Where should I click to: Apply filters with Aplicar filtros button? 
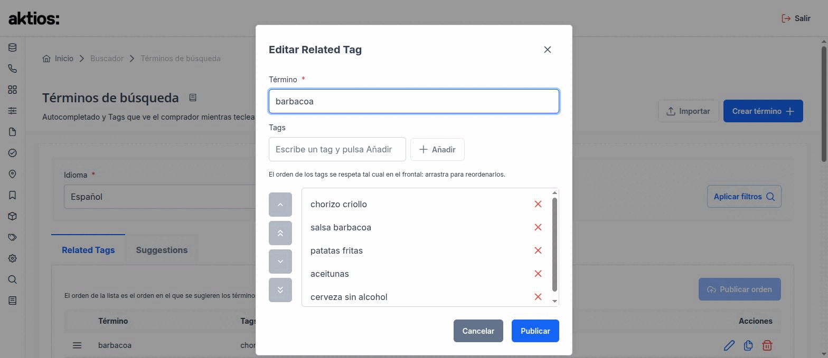(744, 197)
